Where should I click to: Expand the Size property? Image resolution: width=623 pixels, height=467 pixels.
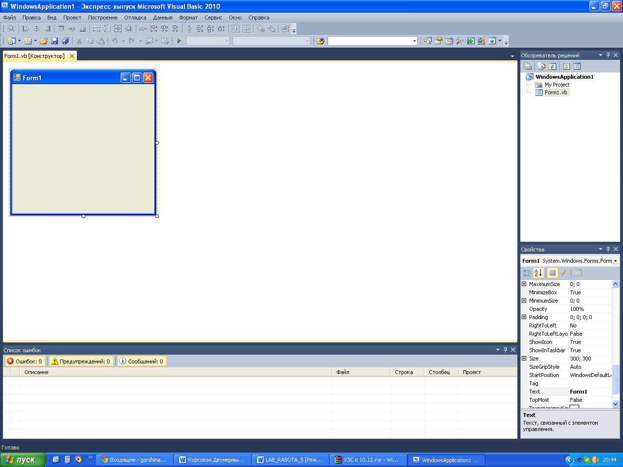(x=524, y=359)
